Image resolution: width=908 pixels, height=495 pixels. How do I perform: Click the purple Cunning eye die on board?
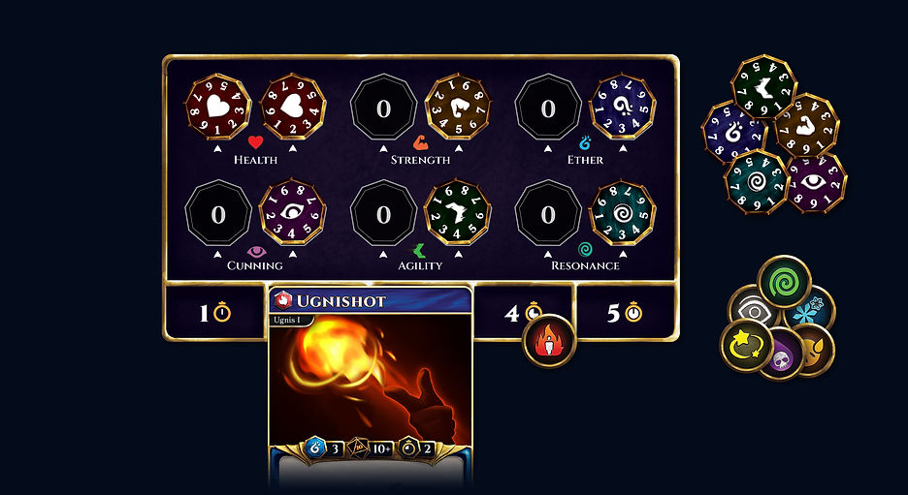(x=292, y=212)
